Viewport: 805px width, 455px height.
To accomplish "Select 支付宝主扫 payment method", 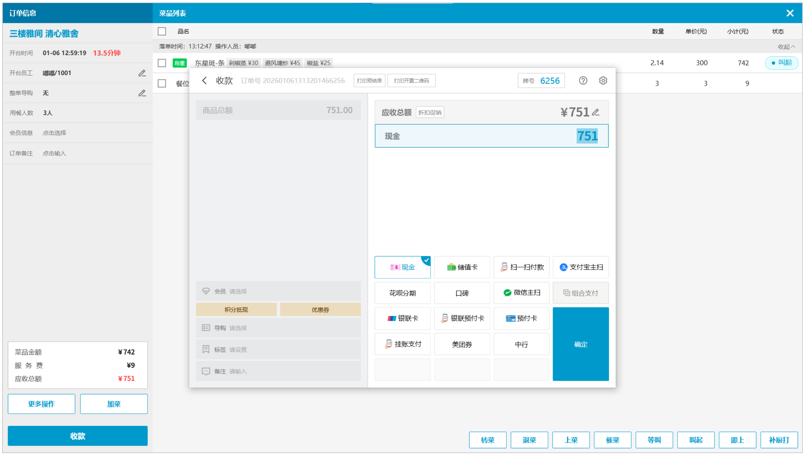I will click(580, 267).
